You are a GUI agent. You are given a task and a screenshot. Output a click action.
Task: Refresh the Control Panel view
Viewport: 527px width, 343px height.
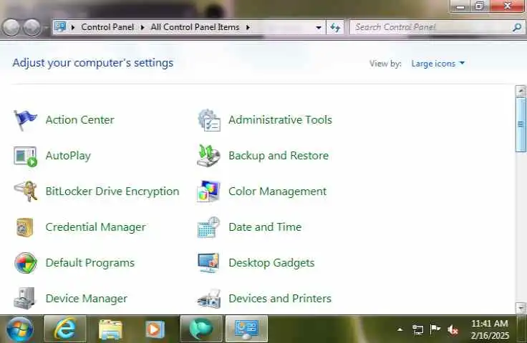tap(335, 27)
